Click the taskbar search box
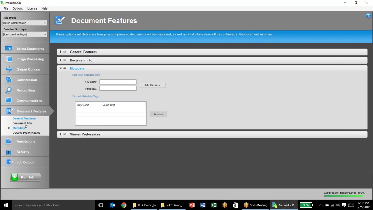The height and width of the screenshot is (210, 373). (53, 205)
